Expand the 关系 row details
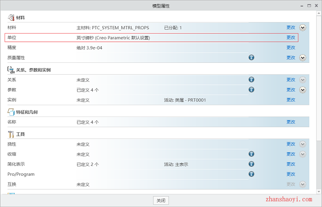Image resolution: width=322 pixels, height=207 pixels. coord(303,80)
